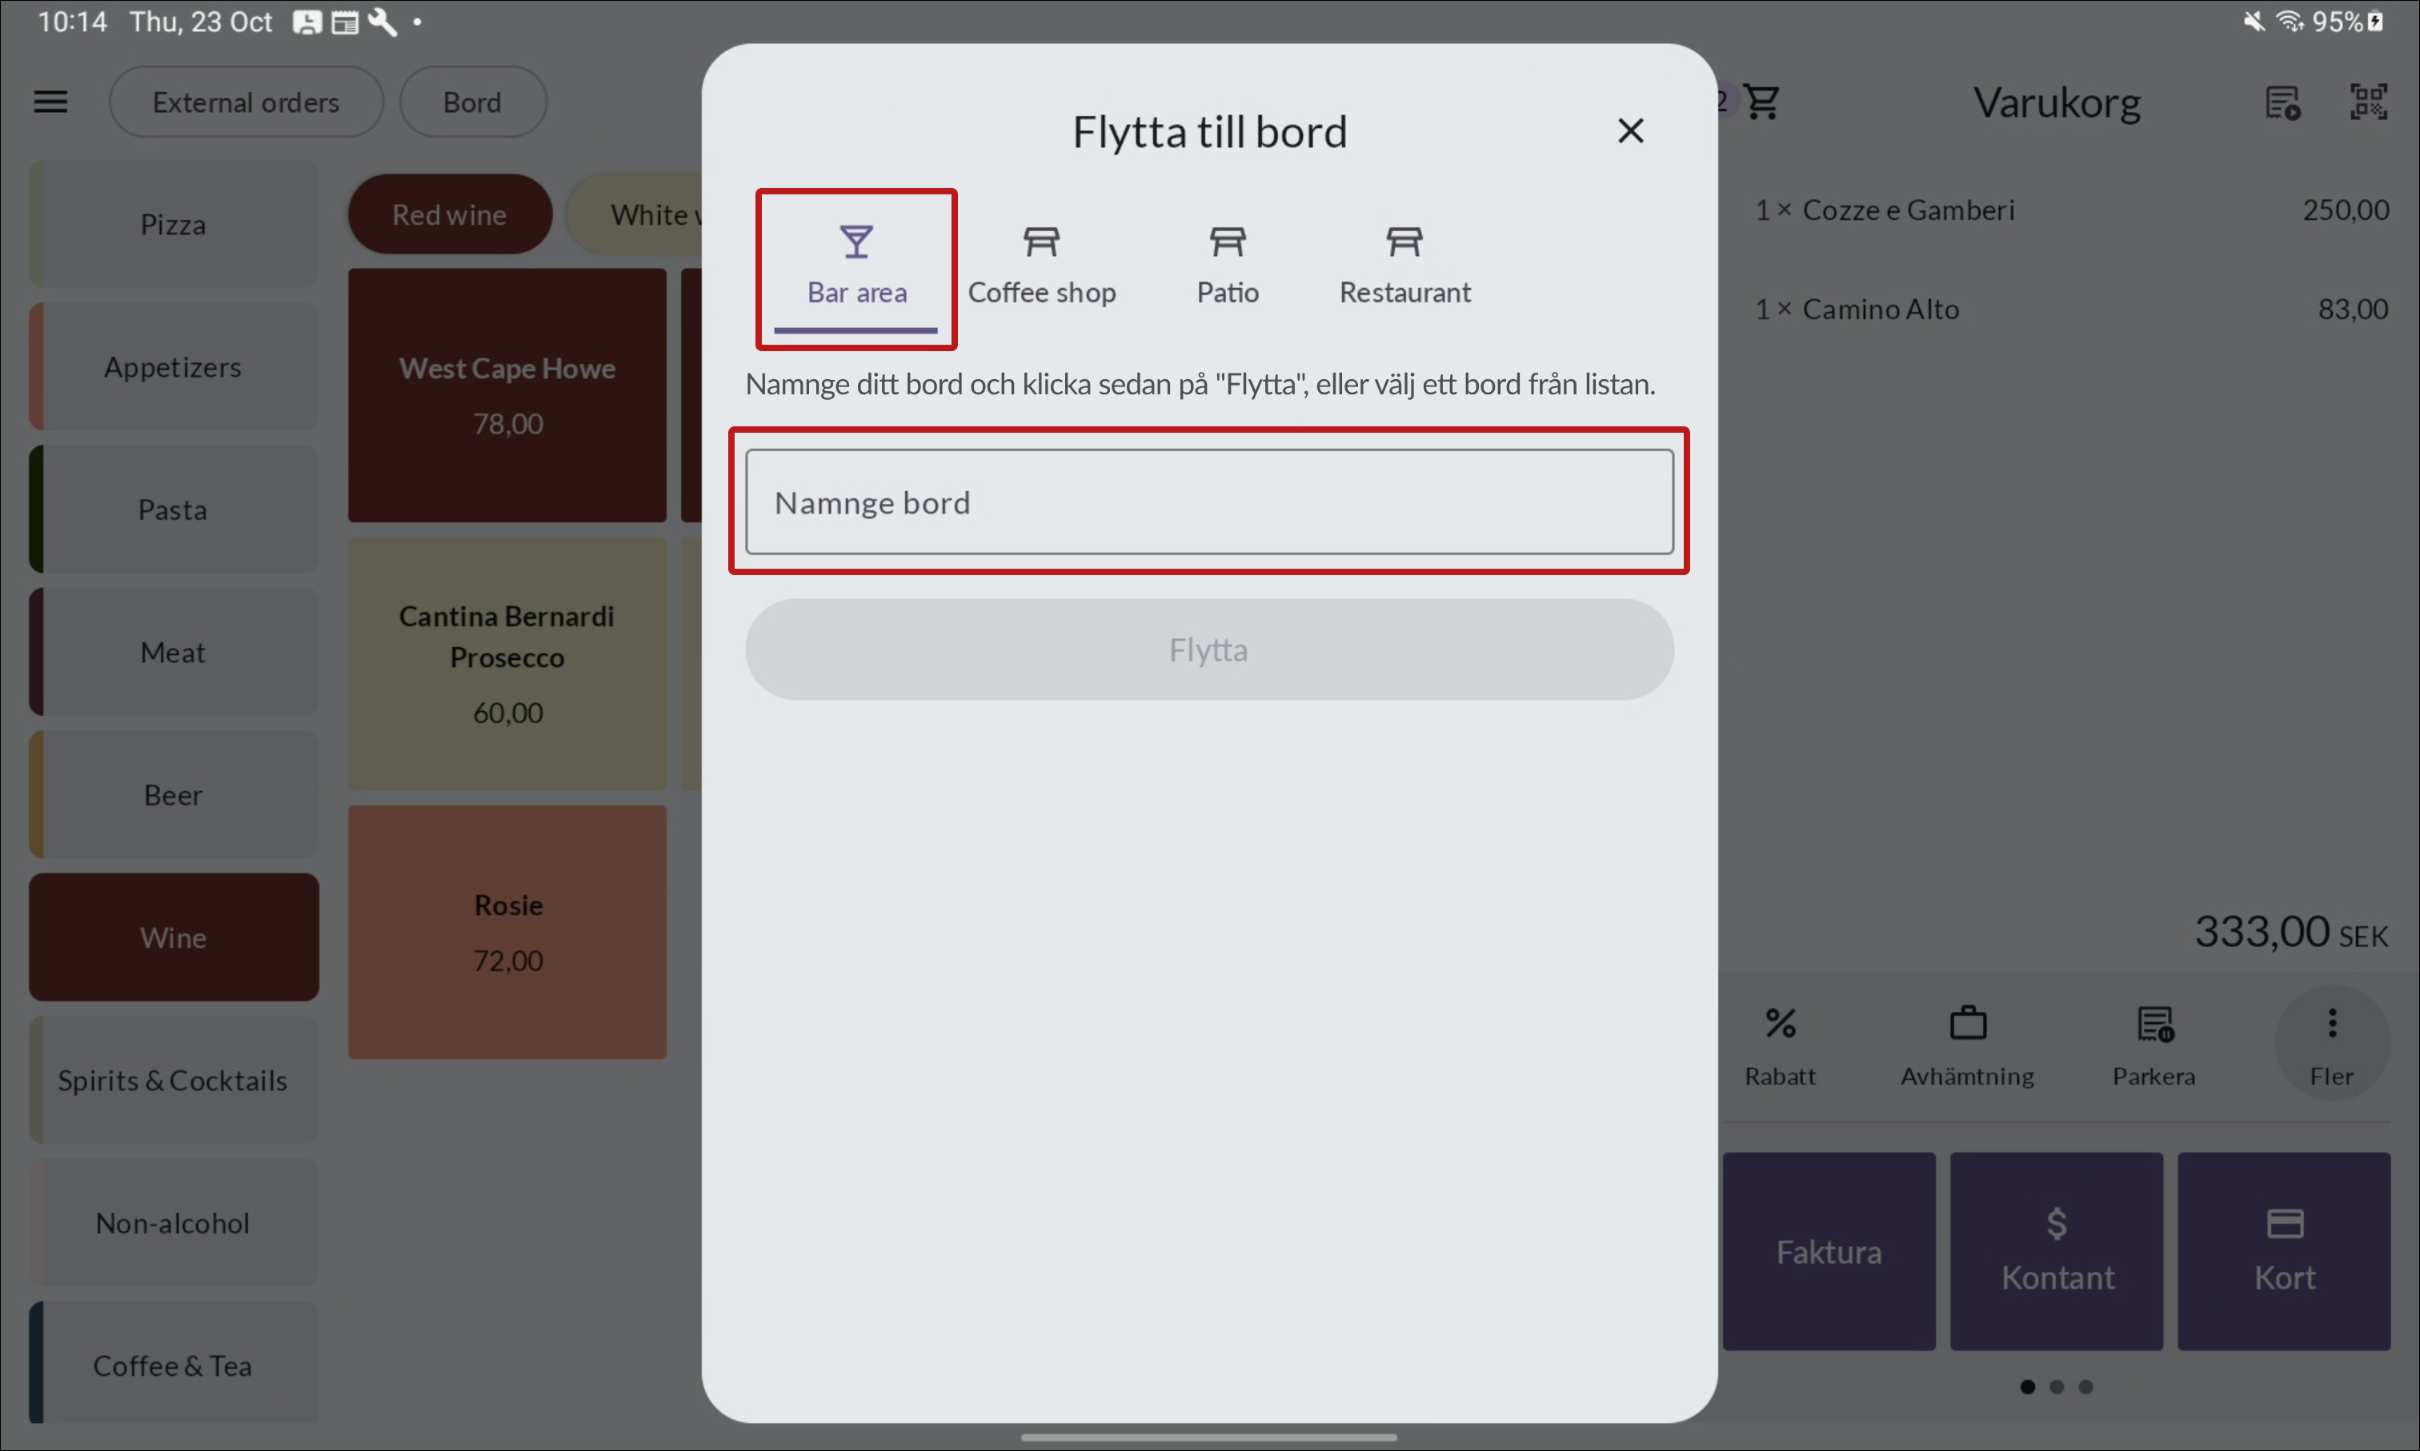Click the Namnge bord input field
Viewport: 2420px width, 1451px height.
[x=1208, y=502]
